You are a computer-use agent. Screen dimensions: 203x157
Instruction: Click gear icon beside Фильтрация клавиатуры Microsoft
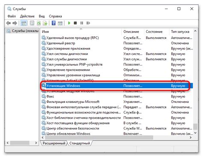pyautogui.click(x=44, y=102)
